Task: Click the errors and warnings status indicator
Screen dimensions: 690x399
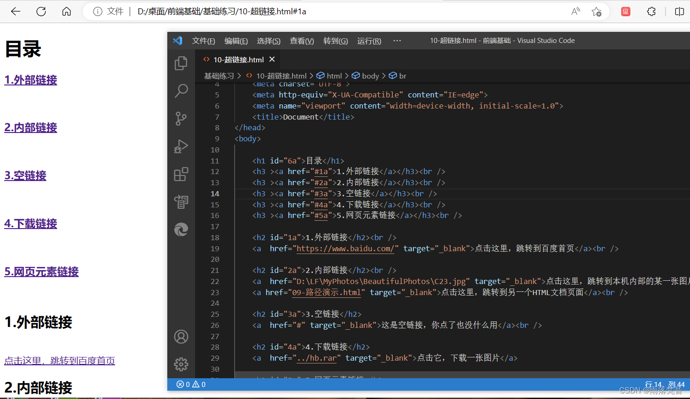Action: coord(191,384)
